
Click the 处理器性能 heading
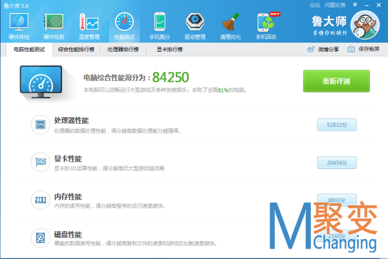pyautogui.click(x=71, y=120)
